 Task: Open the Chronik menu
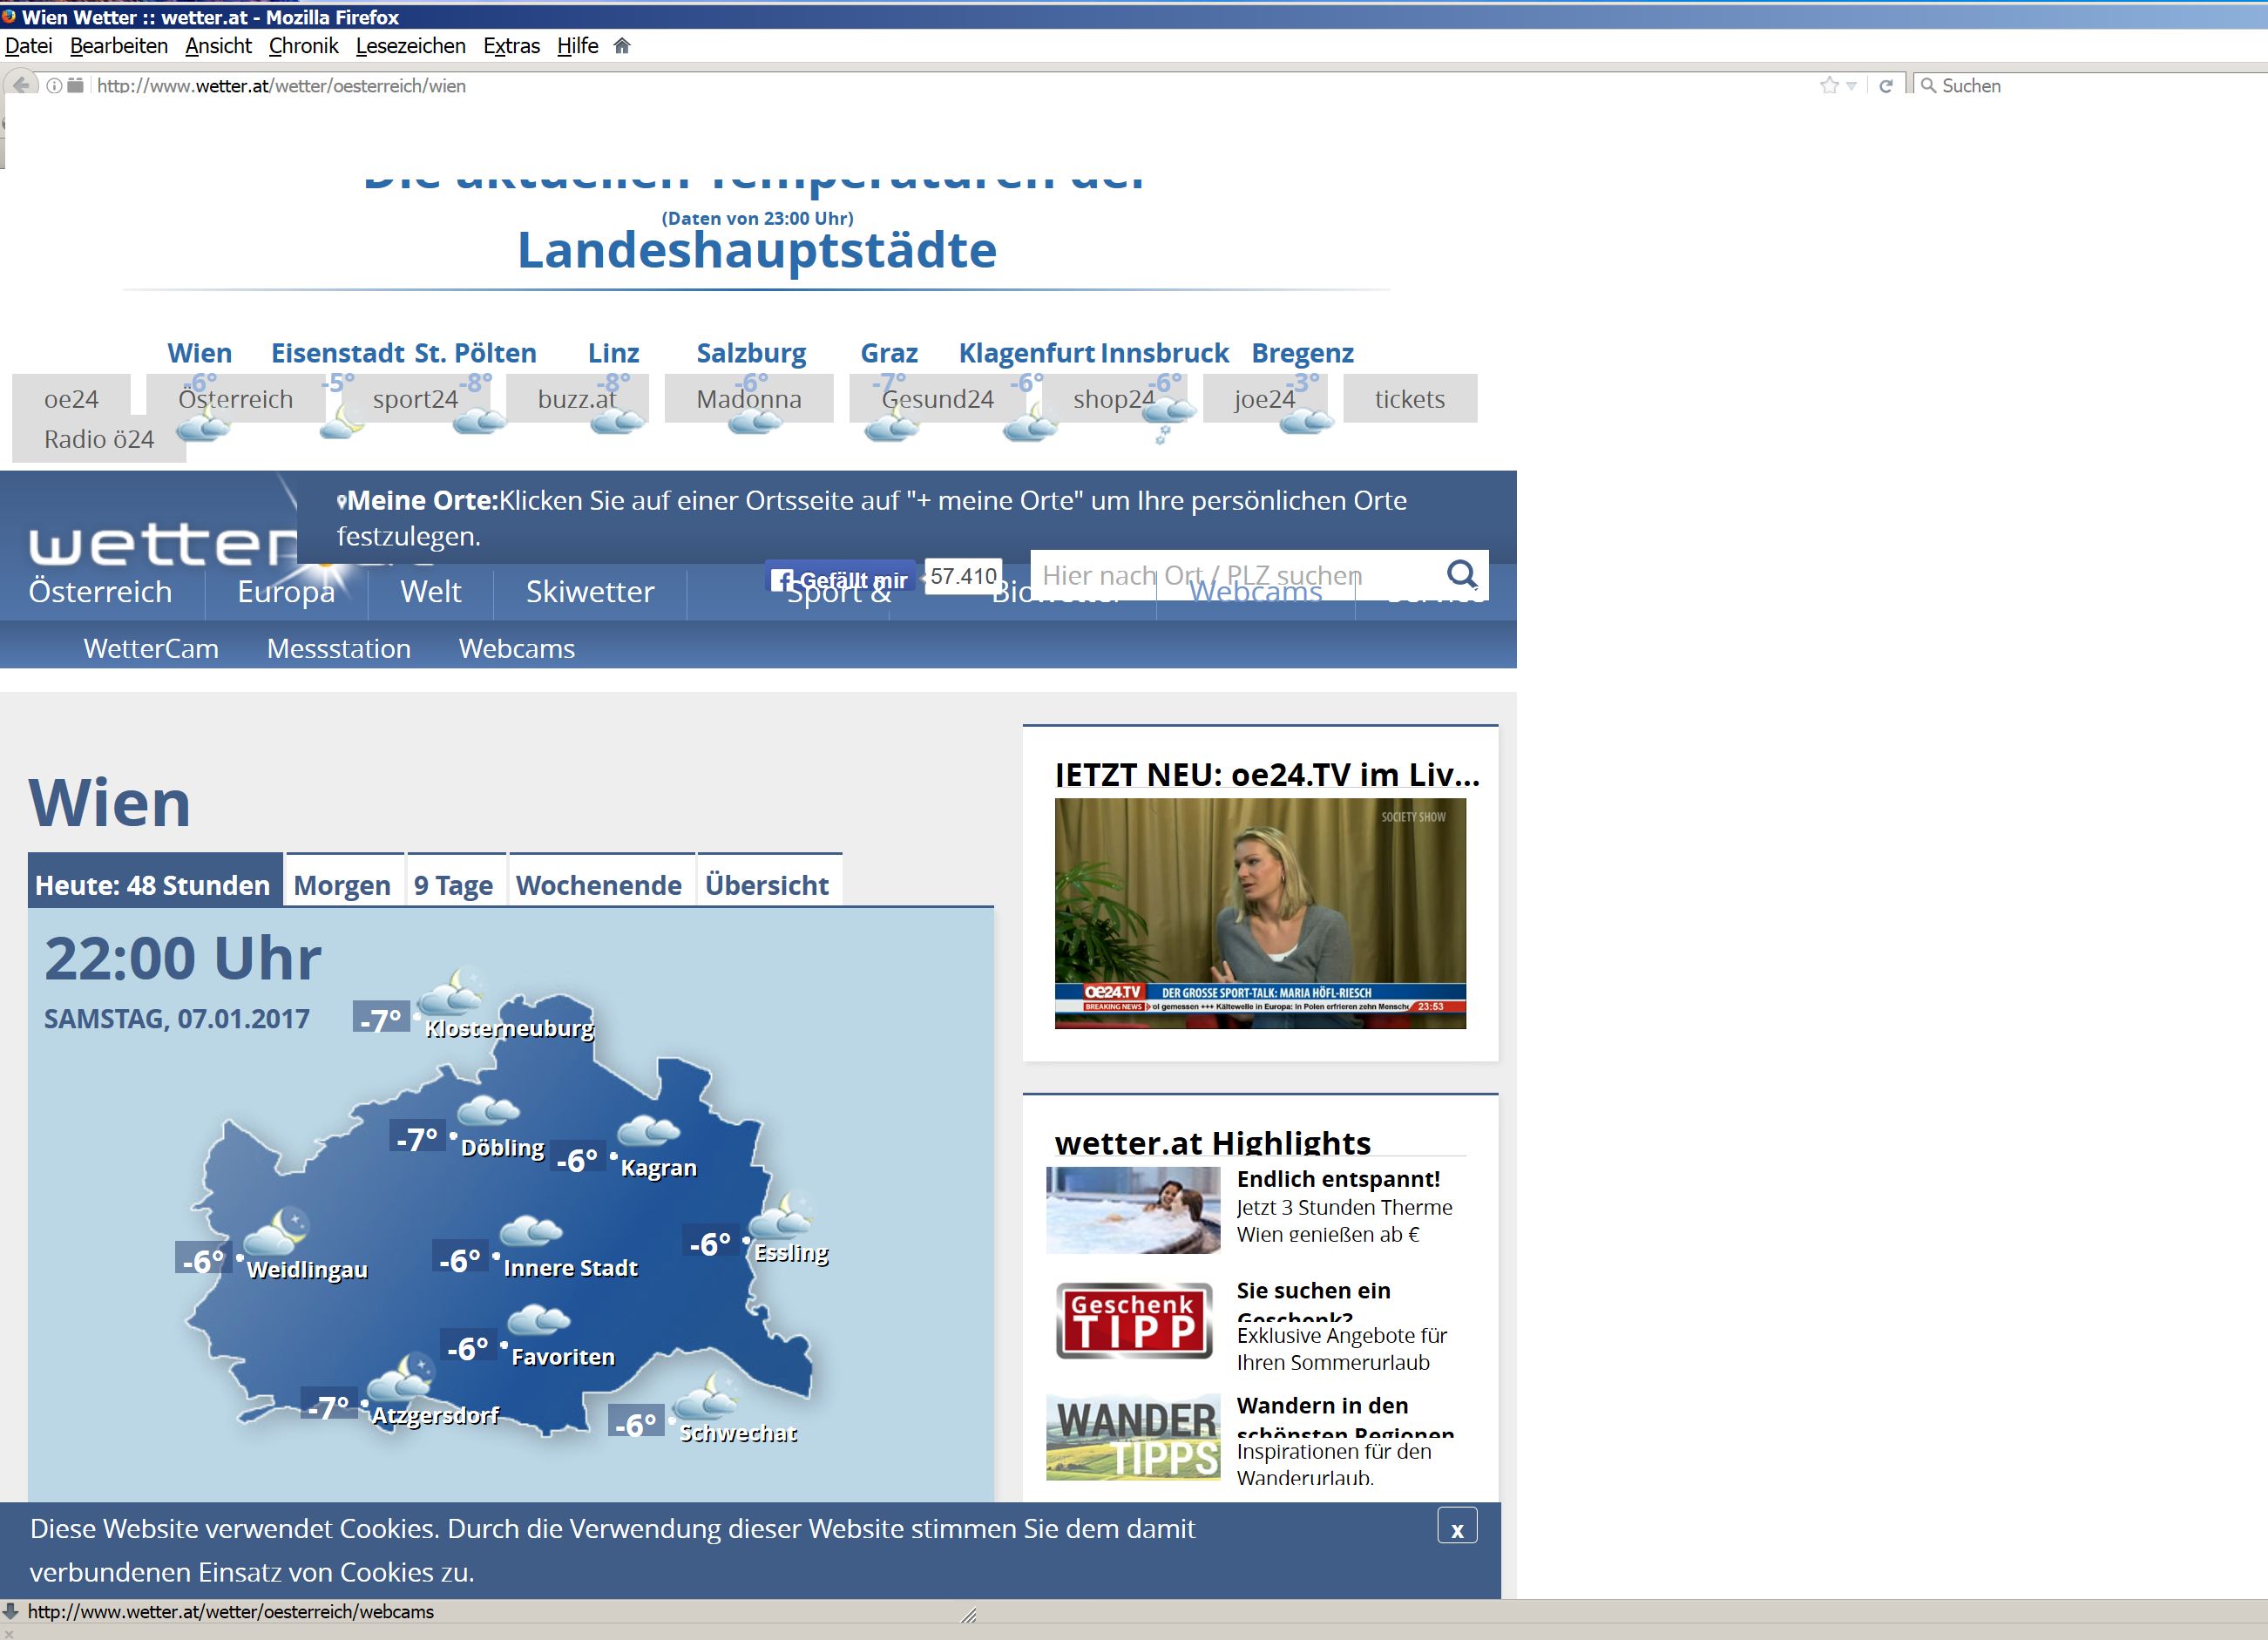click(x=303, y=46)
